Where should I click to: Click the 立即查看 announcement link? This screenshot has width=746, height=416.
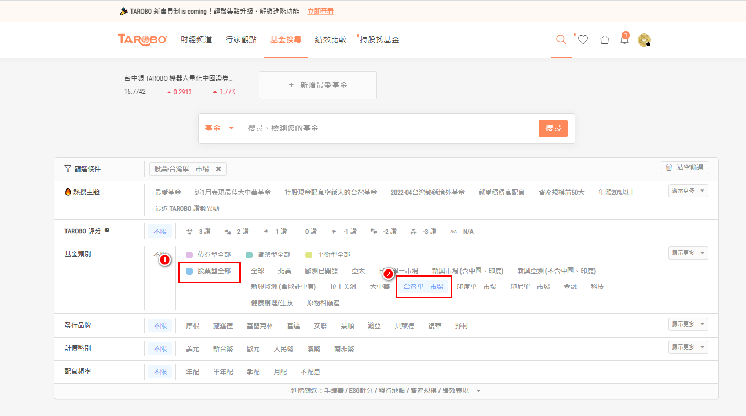(321, 10)
